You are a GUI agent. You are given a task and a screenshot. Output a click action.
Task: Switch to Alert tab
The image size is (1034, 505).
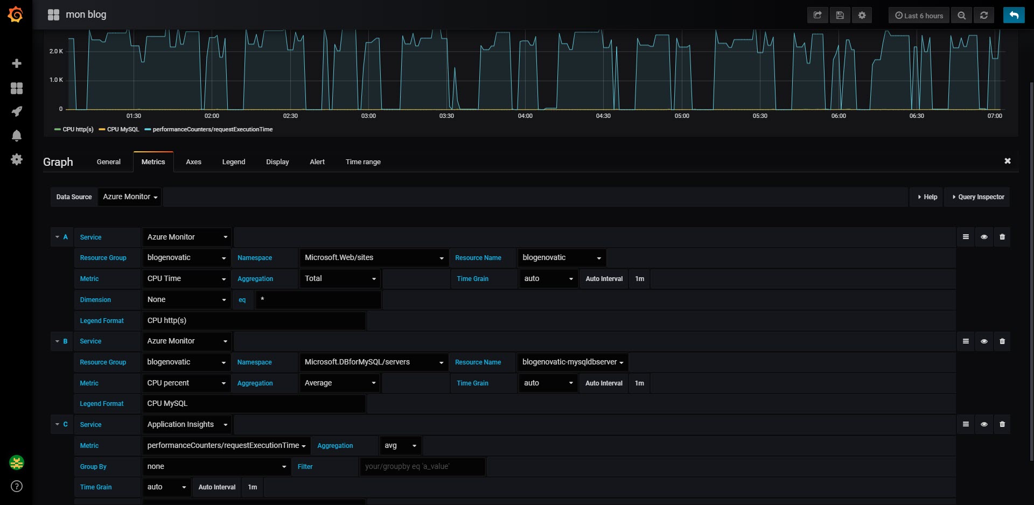pos(317,162)
